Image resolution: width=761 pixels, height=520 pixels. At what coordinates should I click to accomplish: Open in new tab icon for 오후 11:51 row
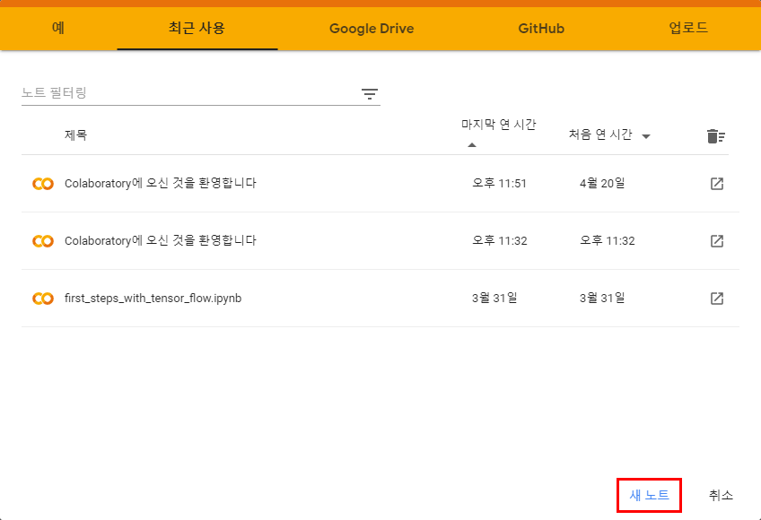717,184
